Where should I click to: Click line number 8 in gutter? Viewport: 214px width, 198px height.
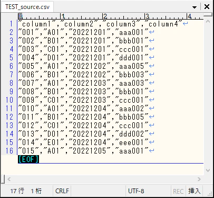[11, 83]
